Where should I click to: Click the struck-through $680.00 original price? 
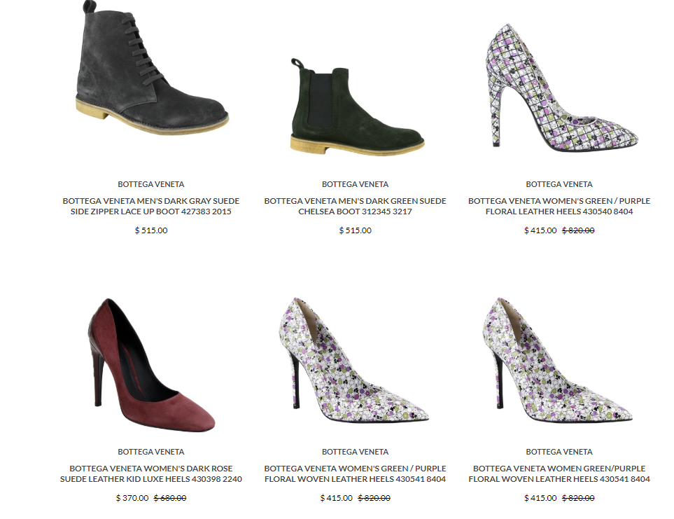(x=170, y=498)
